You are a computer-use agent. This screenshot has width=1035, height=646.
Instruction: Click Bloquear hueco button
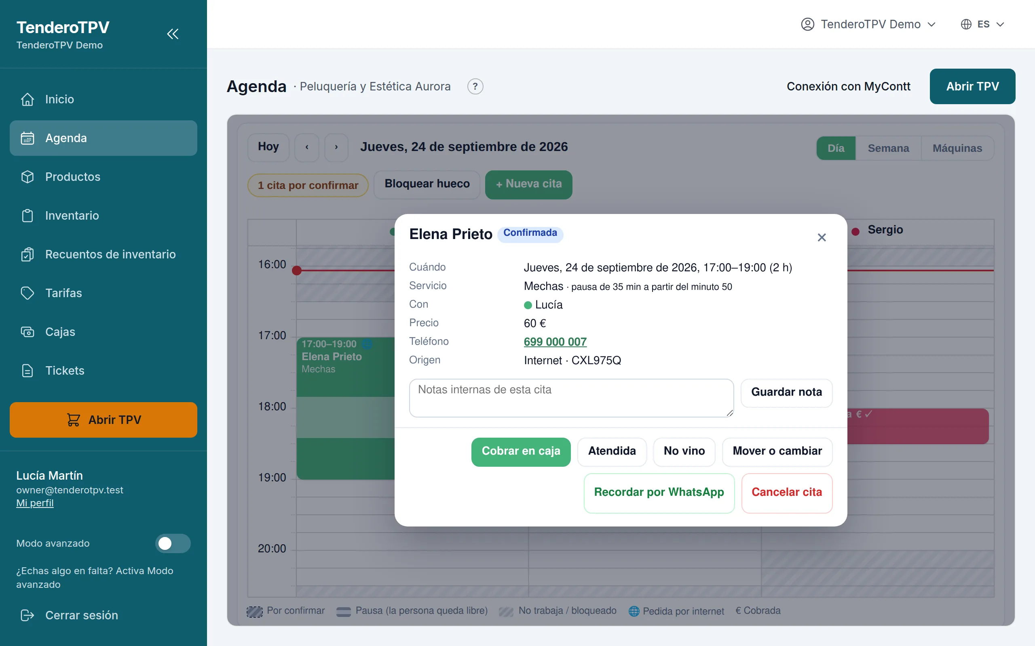point(427,184)
